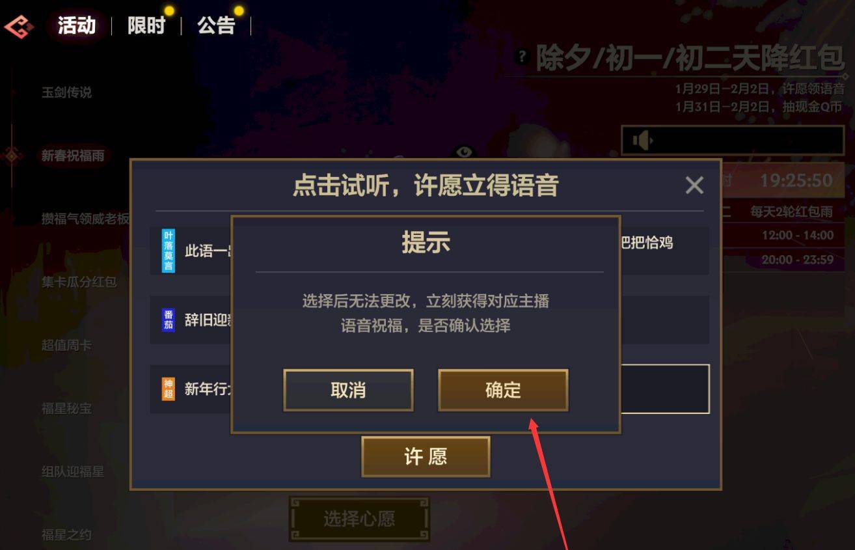This screenshot has height=550, width=855.
Task: Open the 公告 tab
Action: click(x=216, y=26)
